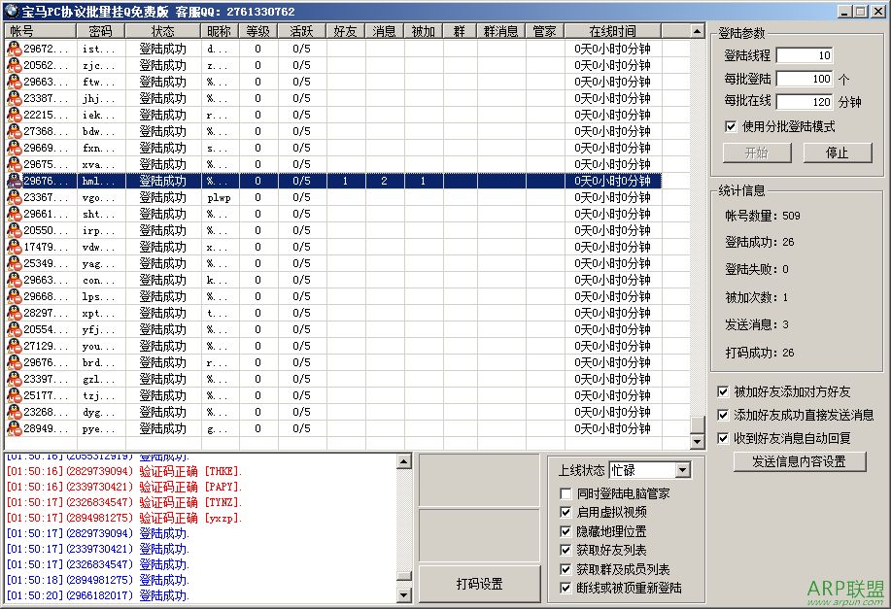The image size is (891, 609).
Task: Click the QQ penguin icon for account 27129...
Action: click(14, 346)
